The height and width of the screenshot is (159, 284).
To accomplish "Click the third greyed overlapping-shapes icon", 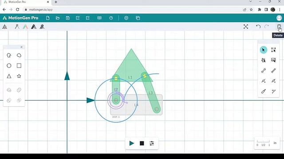I will point(9,100).
